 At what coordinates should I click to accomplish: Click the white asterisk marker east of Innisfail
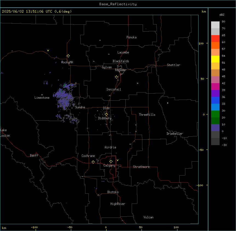(137, 83)
